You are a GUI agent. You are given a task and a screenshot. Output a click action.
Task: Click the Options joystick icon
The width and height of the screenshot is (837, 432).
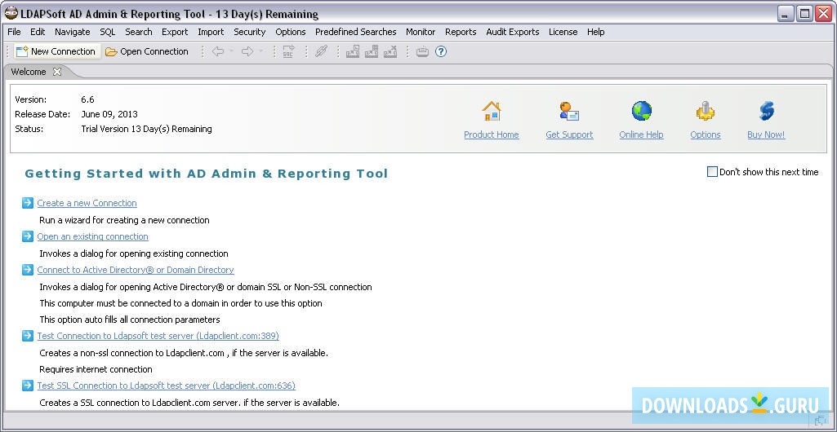click(706, 111)
